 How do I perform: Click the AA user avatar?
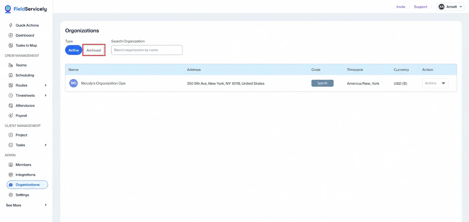point(441,7)
